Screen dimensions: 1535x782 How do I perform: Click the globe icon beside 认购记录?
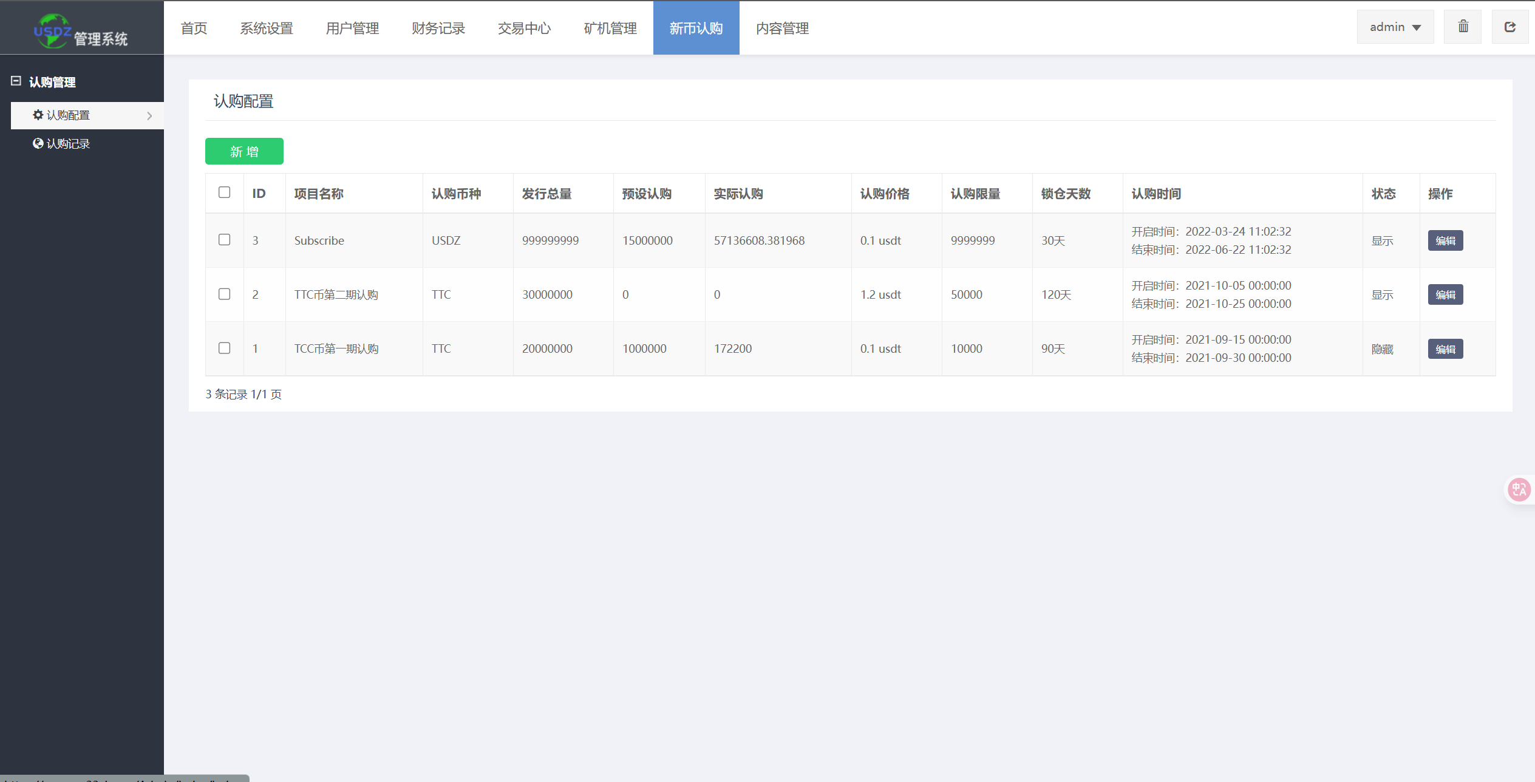[38, 143]
